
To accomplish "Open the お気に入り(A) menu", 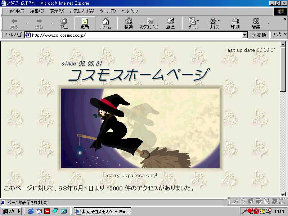I will (82, 11).
